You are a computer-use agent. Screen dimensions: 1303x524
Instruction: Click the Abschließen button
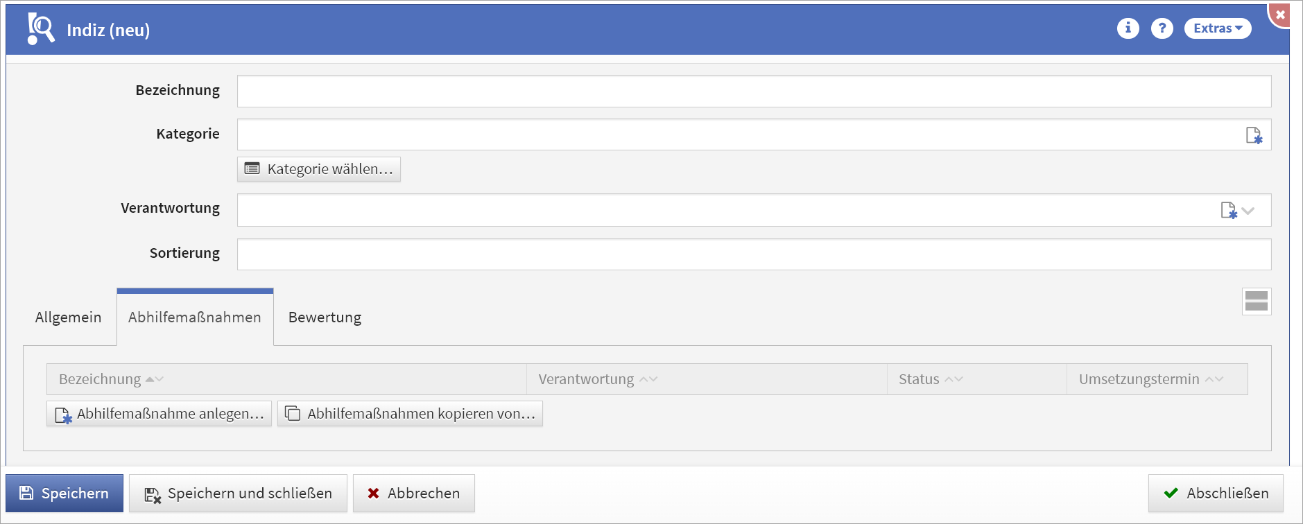click(1216, 494)
